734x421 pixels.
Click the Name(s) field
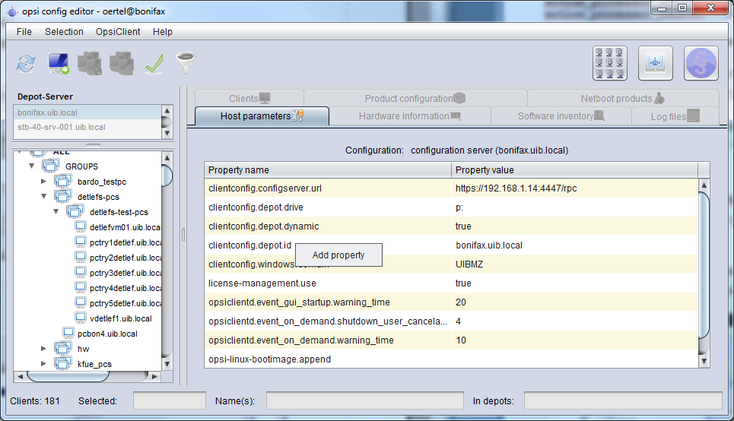pyautogui.click(x=365, y=401)
